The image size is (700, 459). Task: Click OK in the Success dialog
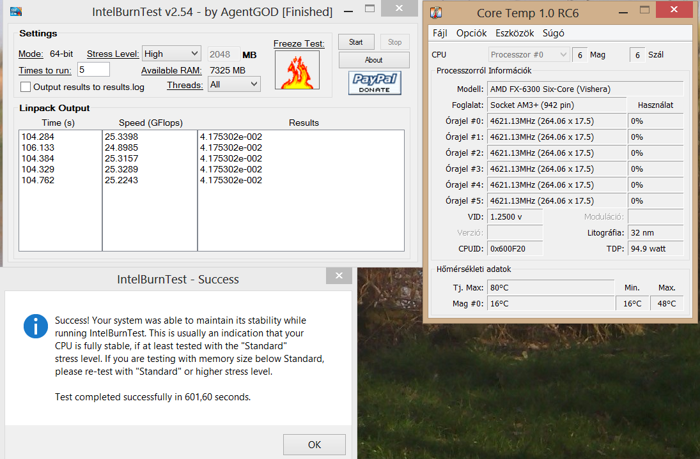[315, 445]
